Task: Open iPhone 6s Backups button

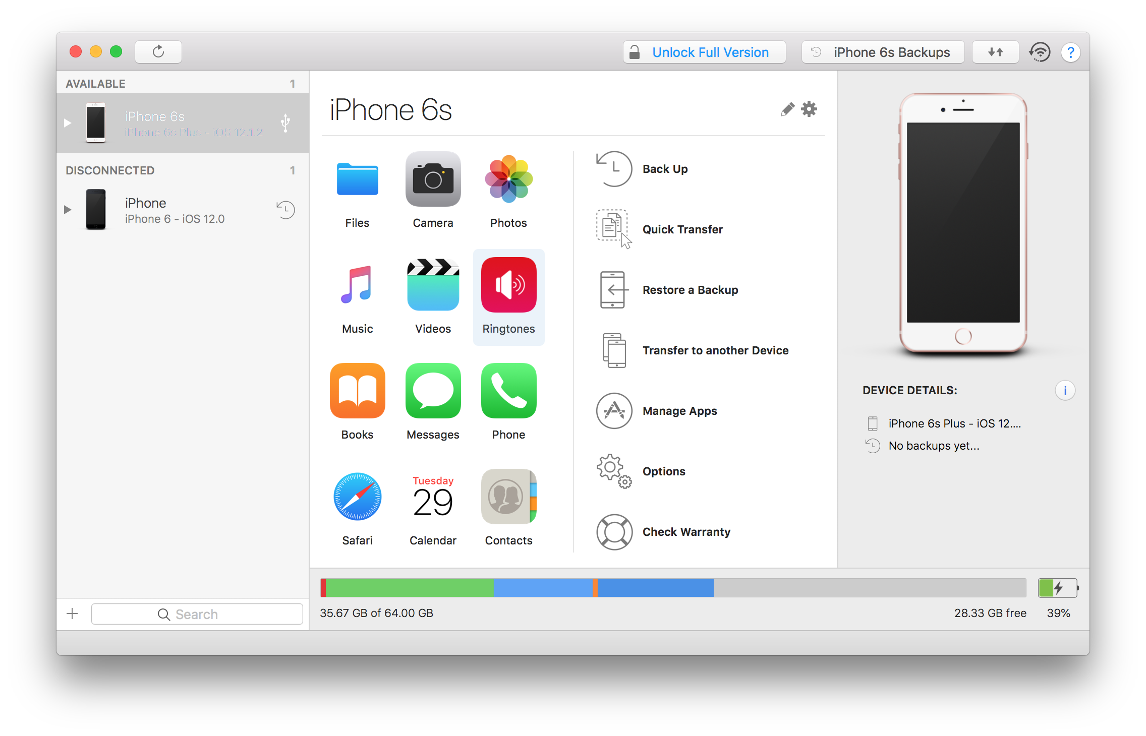Action: [883, 52]
